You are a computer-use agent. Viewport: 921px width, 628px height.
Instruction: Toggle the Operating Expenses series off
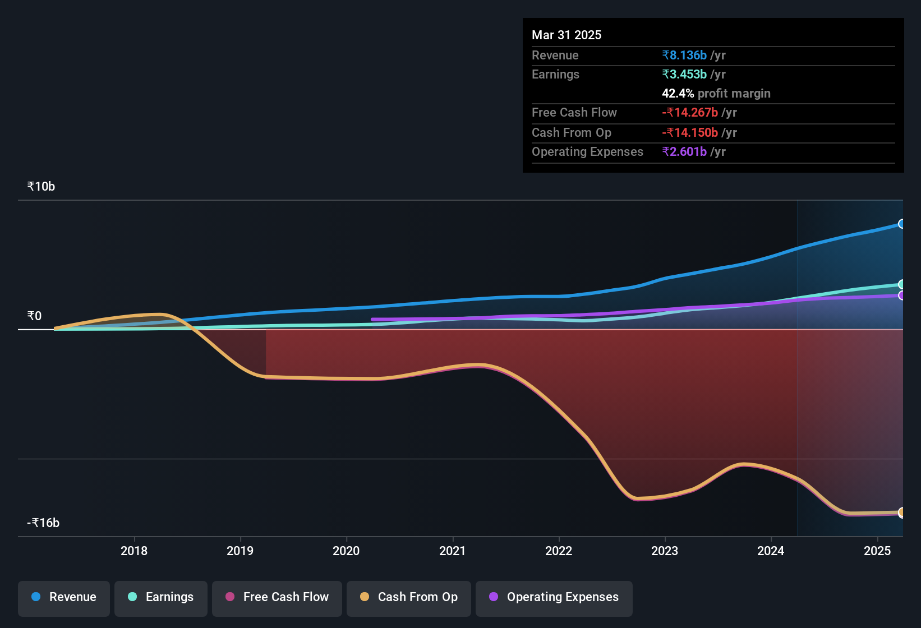click(x=554, y=598)
